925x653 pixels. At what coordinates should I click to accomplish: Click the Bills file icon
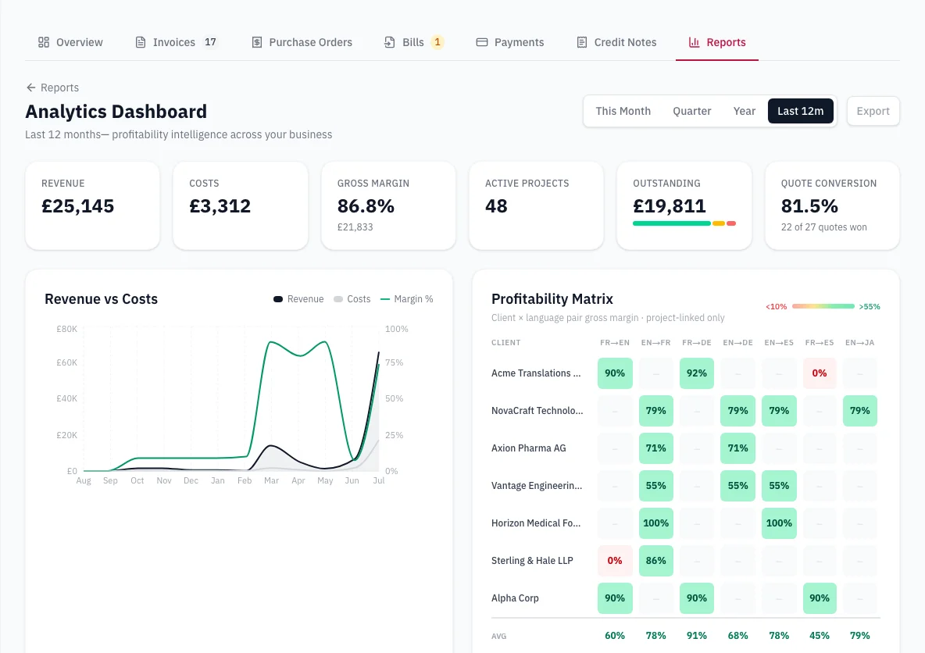tap(390, 42)
